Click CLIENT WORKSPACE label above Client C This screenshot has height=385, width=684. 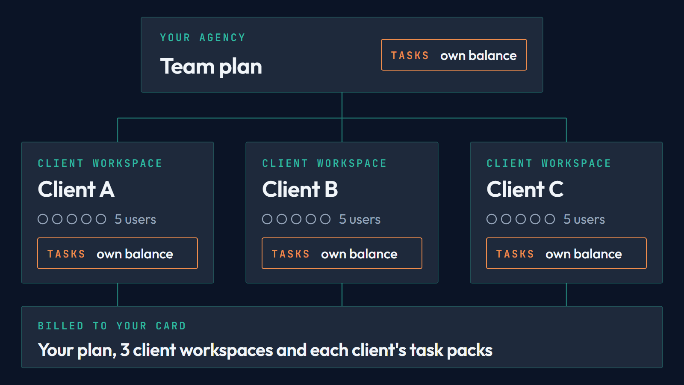(x=549, y=163)
